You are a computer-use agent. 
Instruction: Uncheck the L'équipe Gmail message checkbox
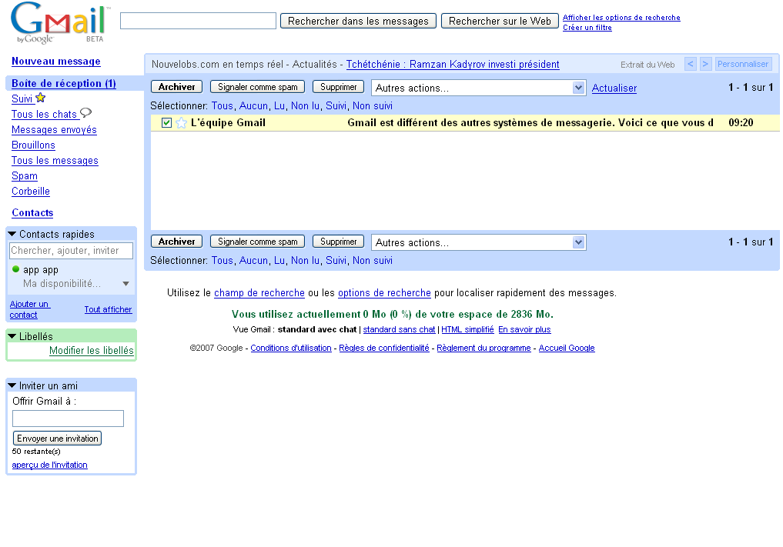tap(167, 123)
